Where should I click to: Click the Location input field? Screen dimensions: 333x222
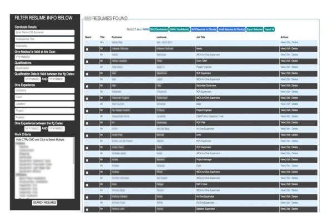coord(44,104)
